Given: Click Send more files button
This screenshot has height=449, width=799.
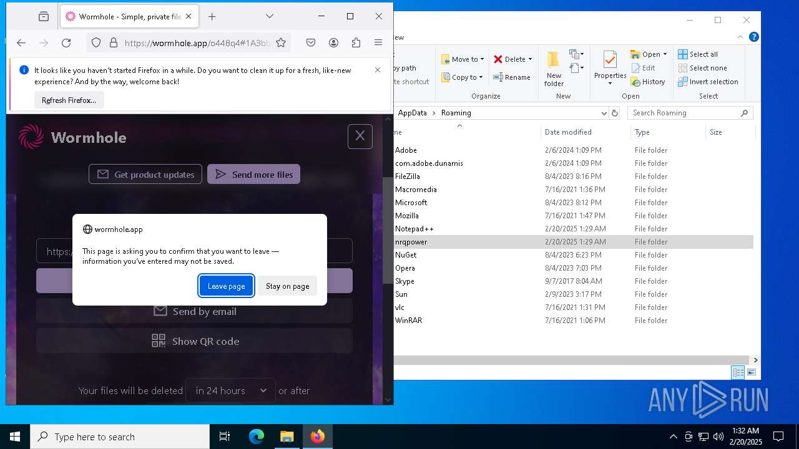Looking at the screenshot, I should [x=253, y=174].
